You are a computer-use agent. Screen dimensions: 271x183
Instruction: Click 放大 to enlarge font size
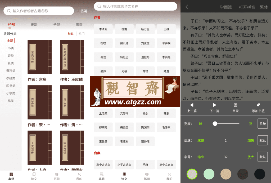(x=251, y=157)
